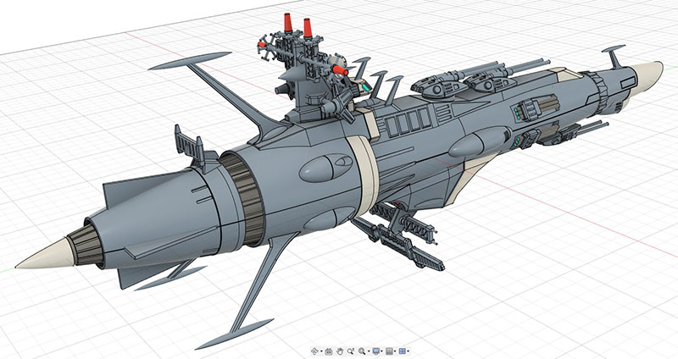
Task: Expand the Orbit tool dropdown arrow
Action: click(321, 351)
